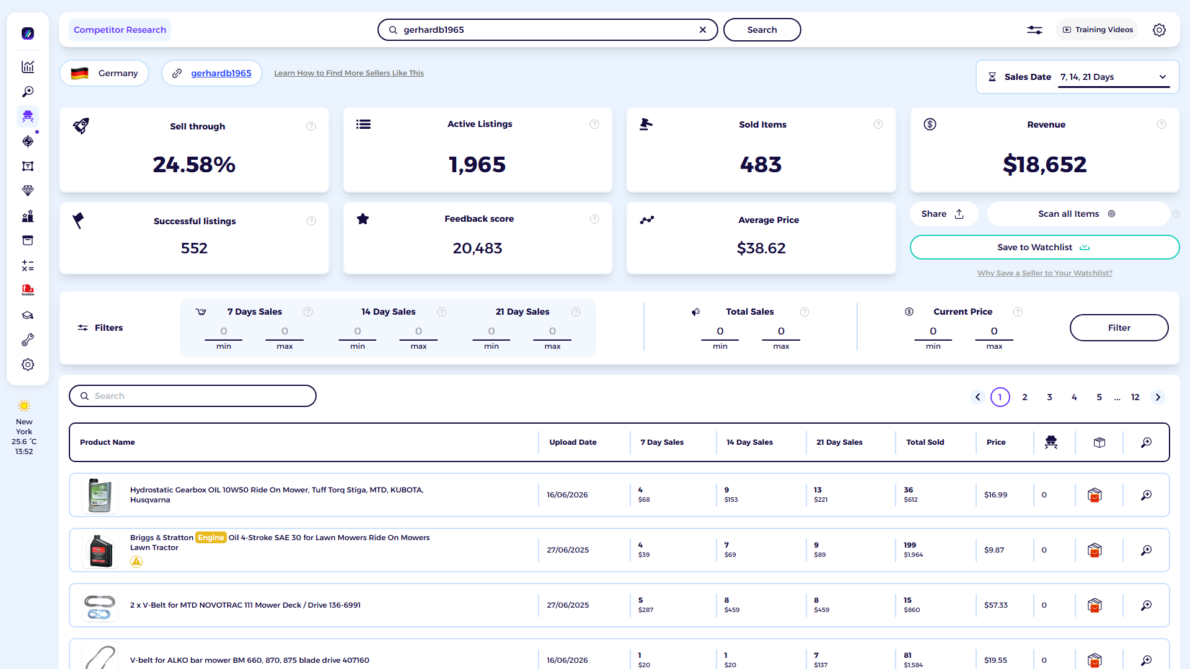The width and height of the screenshot is (1190, 669).
Task: Save seller to Watchlist
Action: tap(1044, 247)
